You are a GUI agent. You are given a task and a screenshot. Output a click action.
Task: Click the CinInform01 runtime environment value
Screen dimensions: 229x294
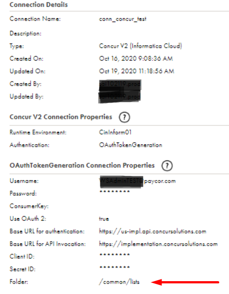tap(115, 132)
